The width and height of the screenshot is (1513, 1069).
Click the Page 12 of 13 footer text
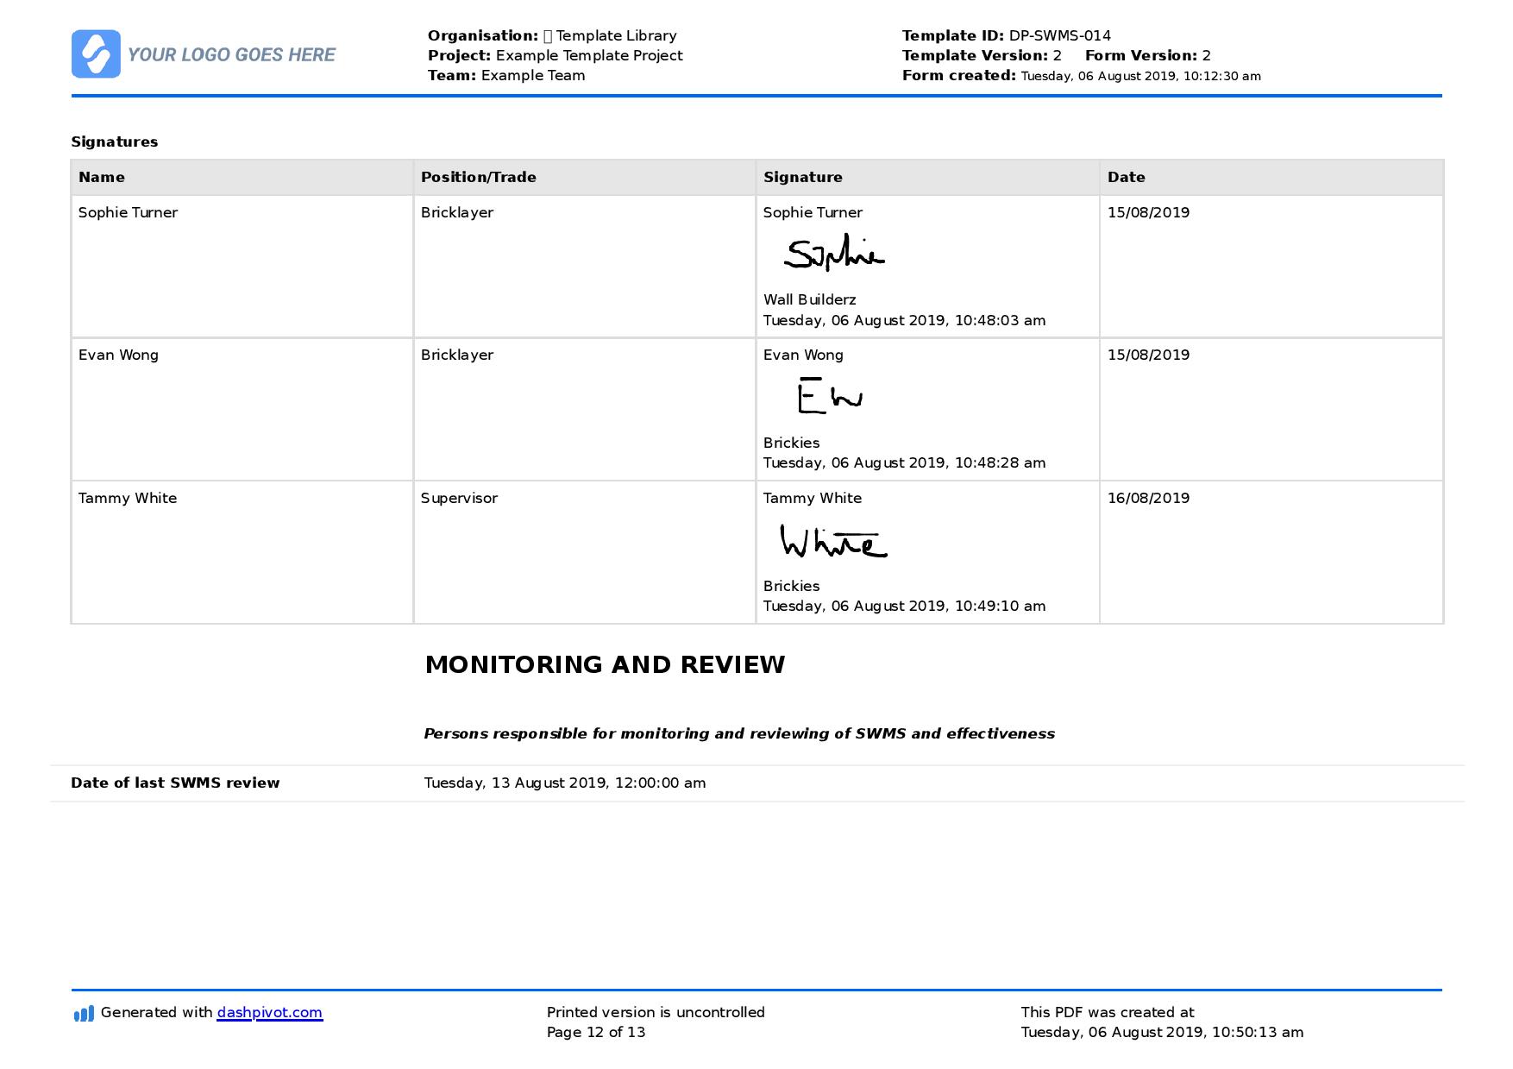coord(596,1033)
